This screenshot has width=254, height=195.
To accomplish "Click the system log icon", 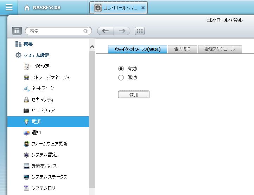I will point(26,188).
